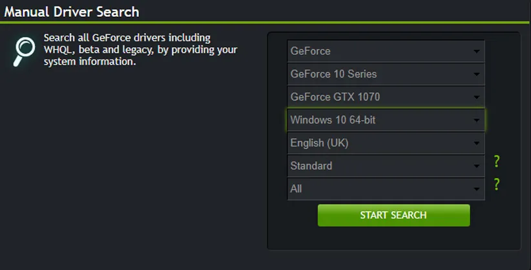531x270 pixels.
Task: Click the Manual Driver Search heading
Action: pyautogui.click(x=72, y=11)
